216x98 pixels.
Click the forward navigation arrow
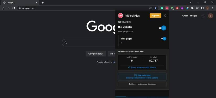(9, 8)
